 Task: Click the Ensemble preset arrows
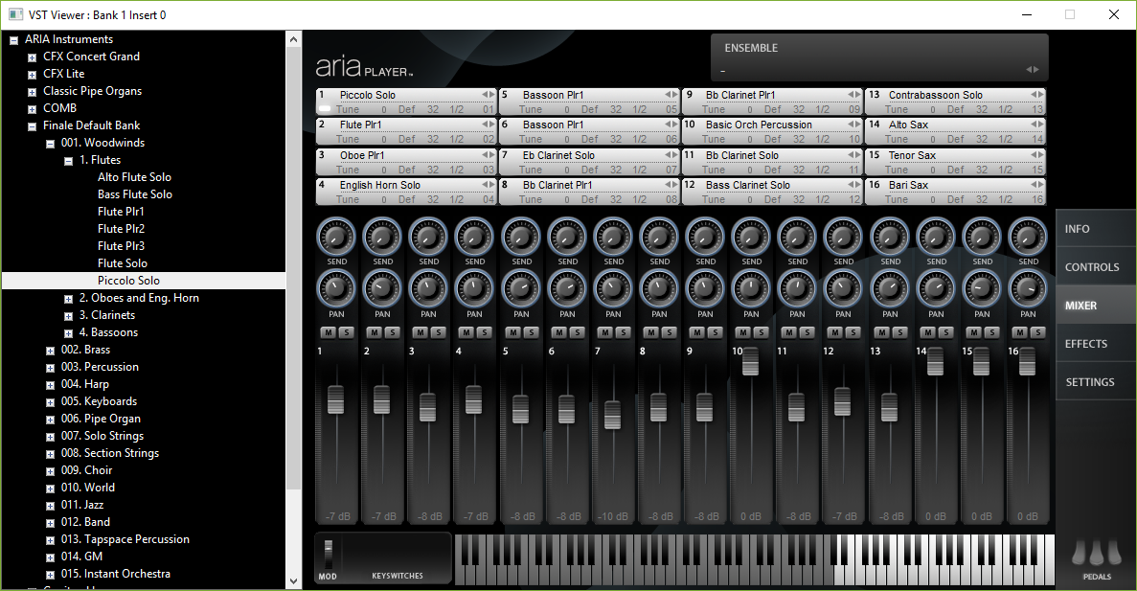(1033, 70)
